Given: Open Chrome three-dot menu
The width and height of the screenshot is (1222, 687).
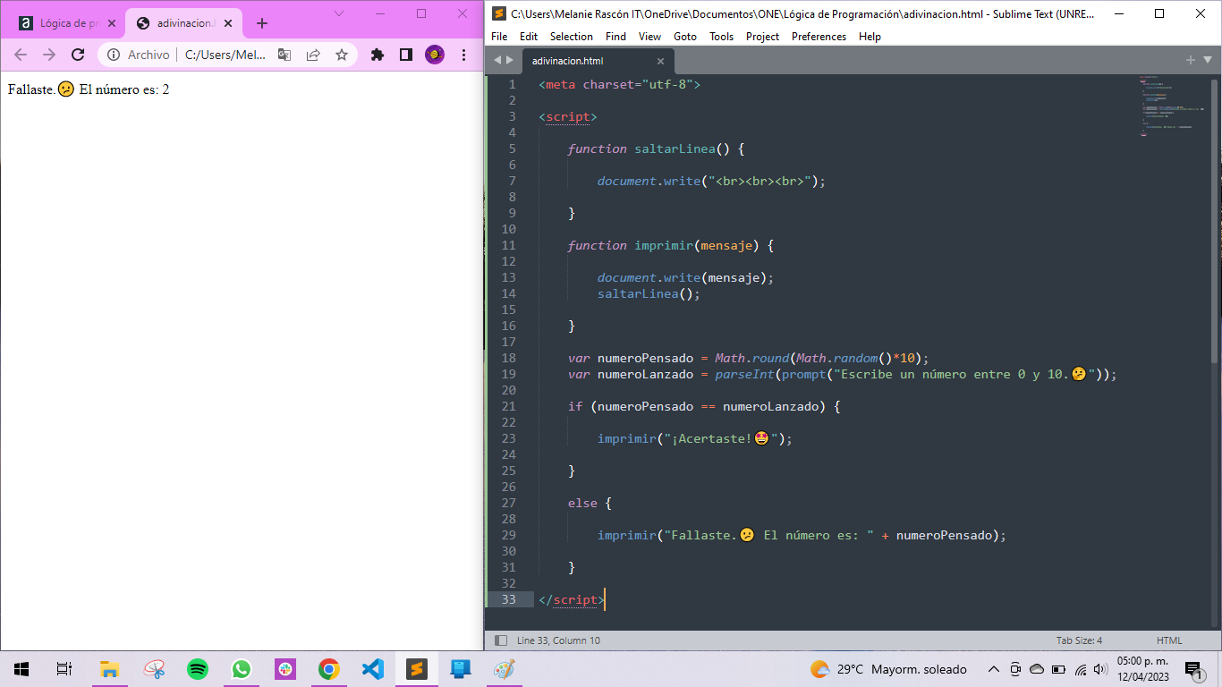Looking at the screenshot, I should [x=463, y=55].
